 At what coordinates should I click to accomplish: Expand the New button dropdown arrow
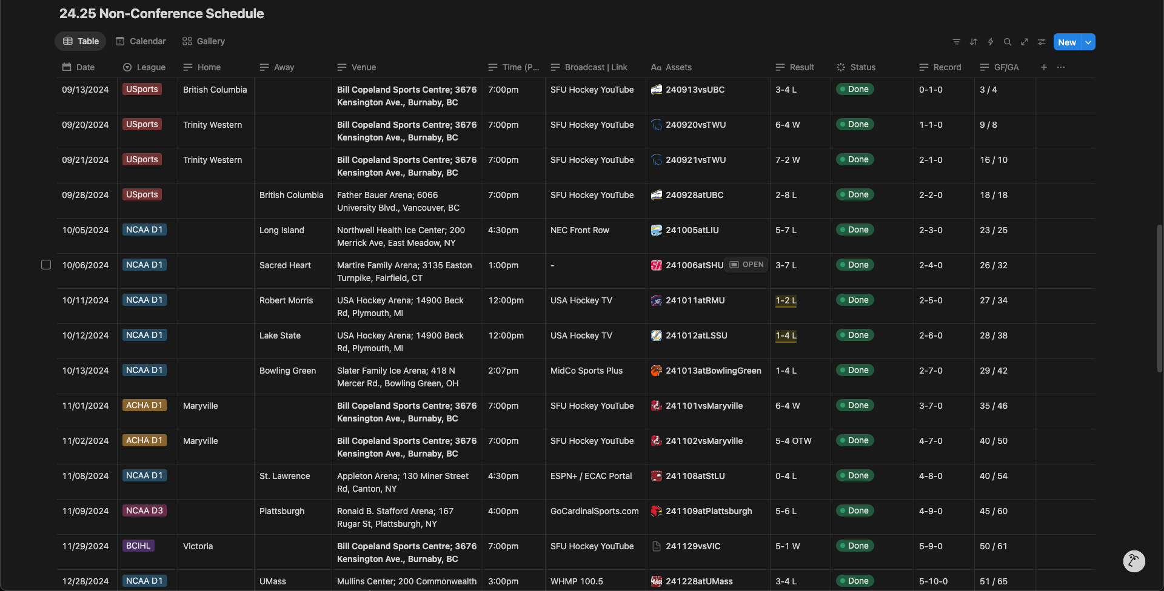(x=1088, y=42)
